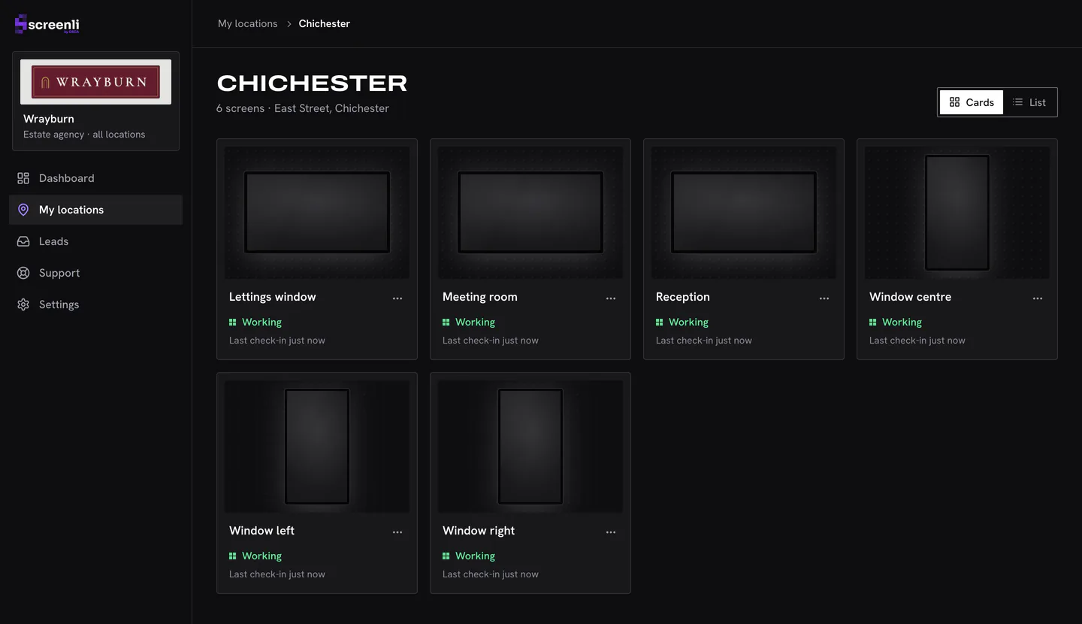
Task: Click the Reception card title
Action: click(x=682, y=297)
